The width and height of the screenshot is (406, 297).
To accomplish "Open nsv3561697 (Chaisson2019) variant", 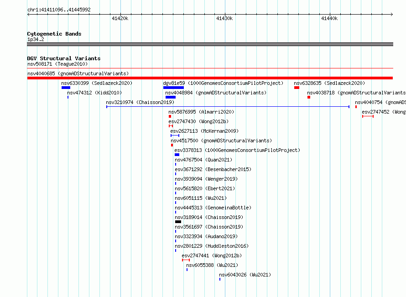I will 209,227.
